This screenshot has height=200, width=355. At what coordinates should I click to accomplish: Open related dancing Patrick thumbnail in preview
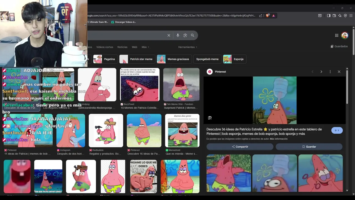(x=229, y=173)
